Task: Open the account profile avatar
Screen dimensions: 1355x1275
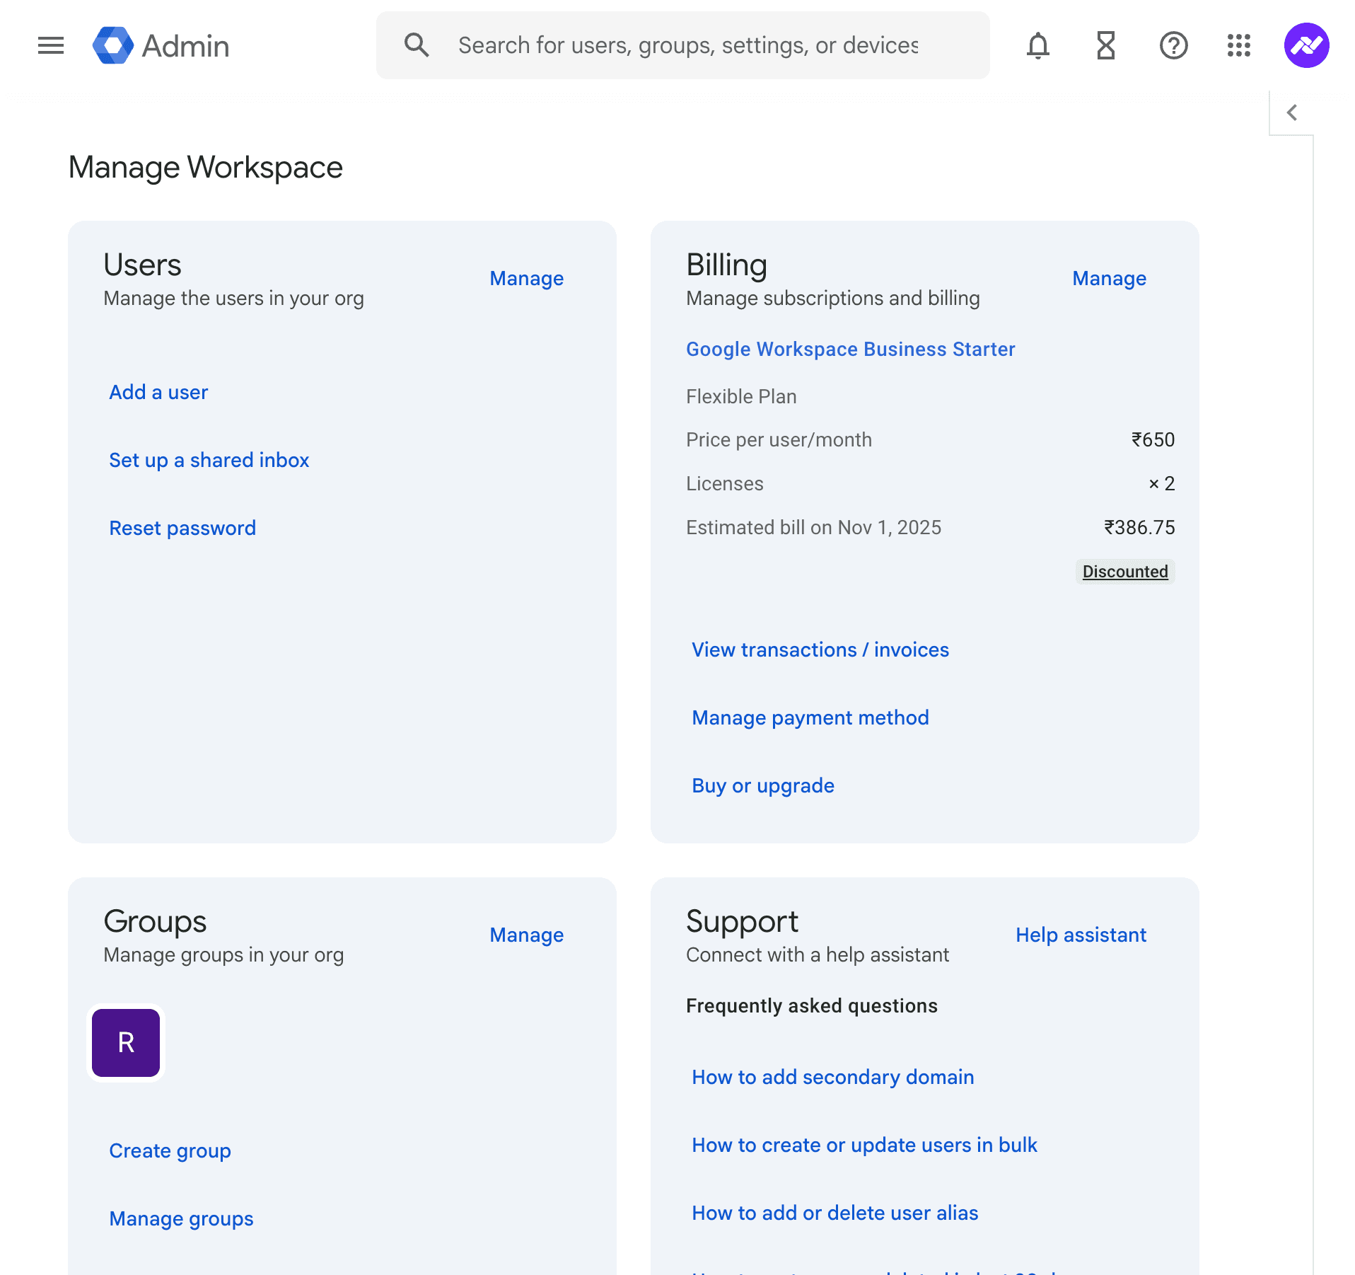Action: pos(1306,46)
